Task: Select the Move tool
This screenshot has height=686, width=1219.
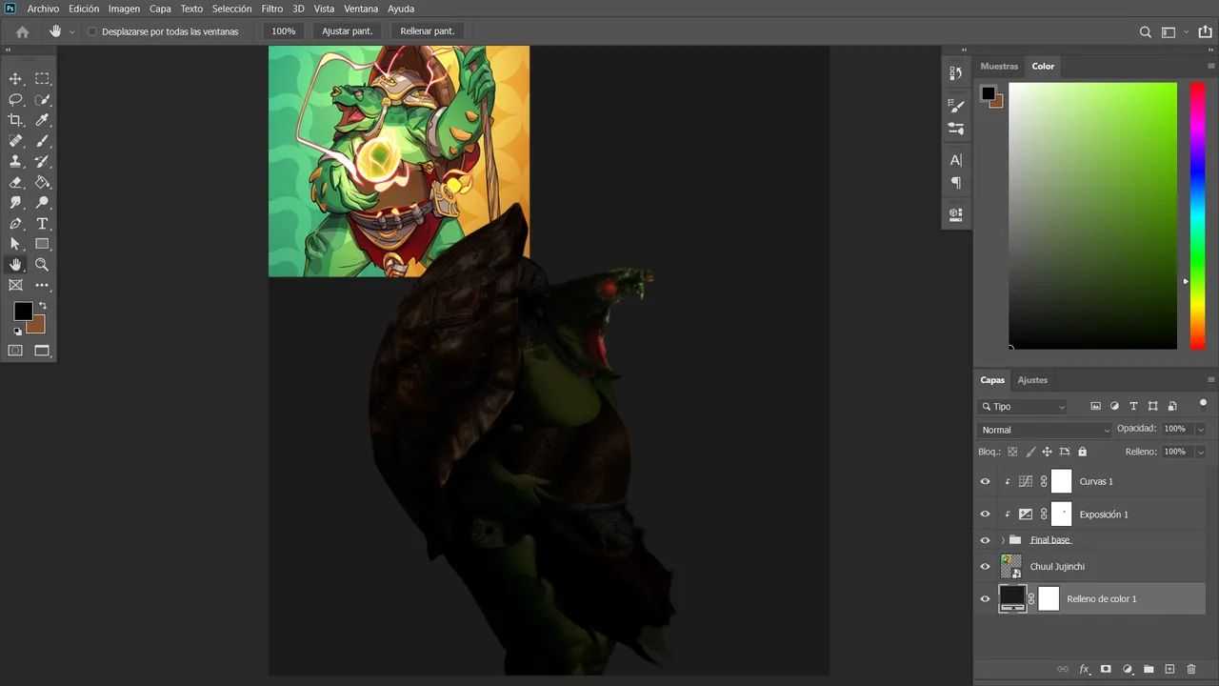Action: point(15,79)
